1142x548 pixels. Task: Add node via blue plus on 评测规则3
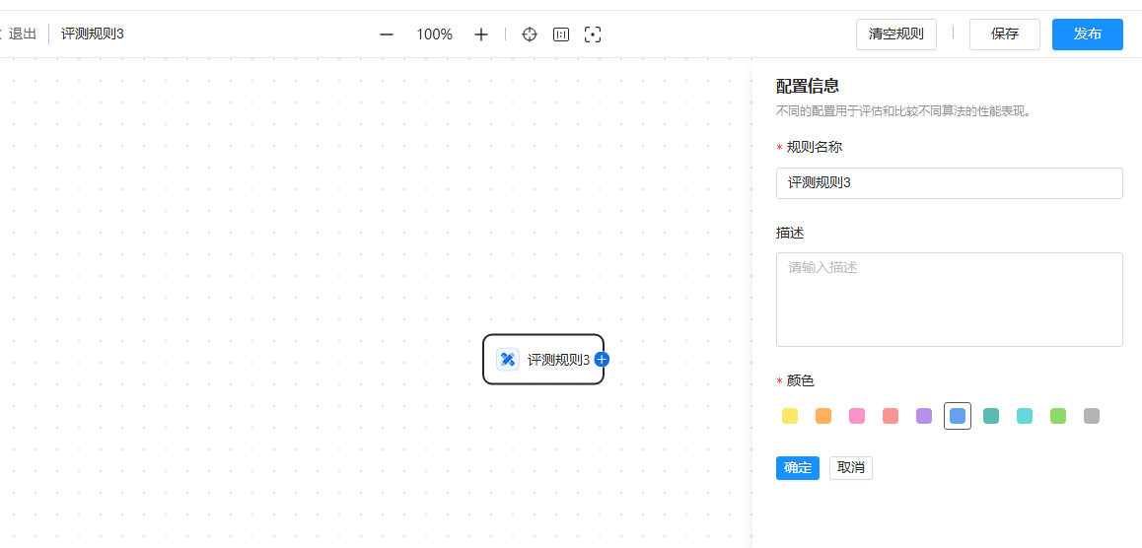tap(602, 360)
